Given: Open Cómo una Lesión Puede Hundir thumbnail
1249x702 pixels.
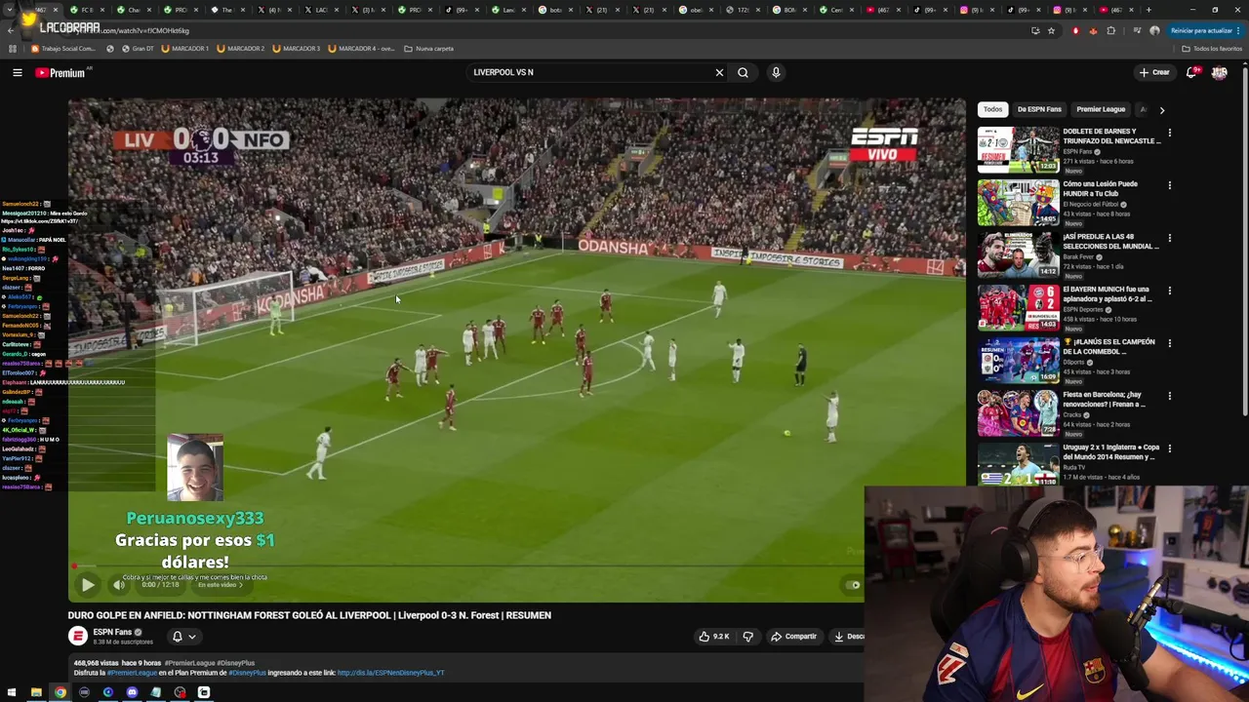Looking at the screenshot, I should pyautogui.click(x=1018, y=203).
